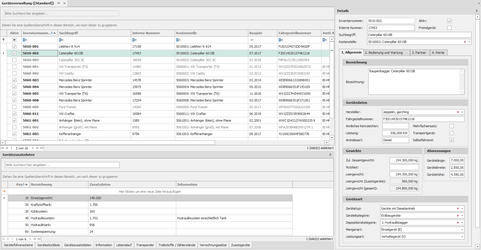
Task: Click the device list search text field
Action: tap(61, 13)
